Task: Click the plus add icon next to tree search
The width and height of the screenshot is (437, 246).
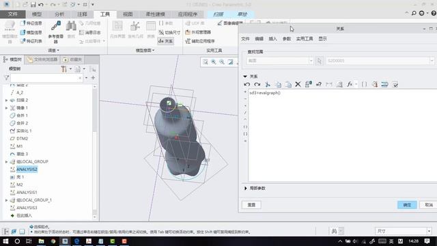Action: pos(93,78)
